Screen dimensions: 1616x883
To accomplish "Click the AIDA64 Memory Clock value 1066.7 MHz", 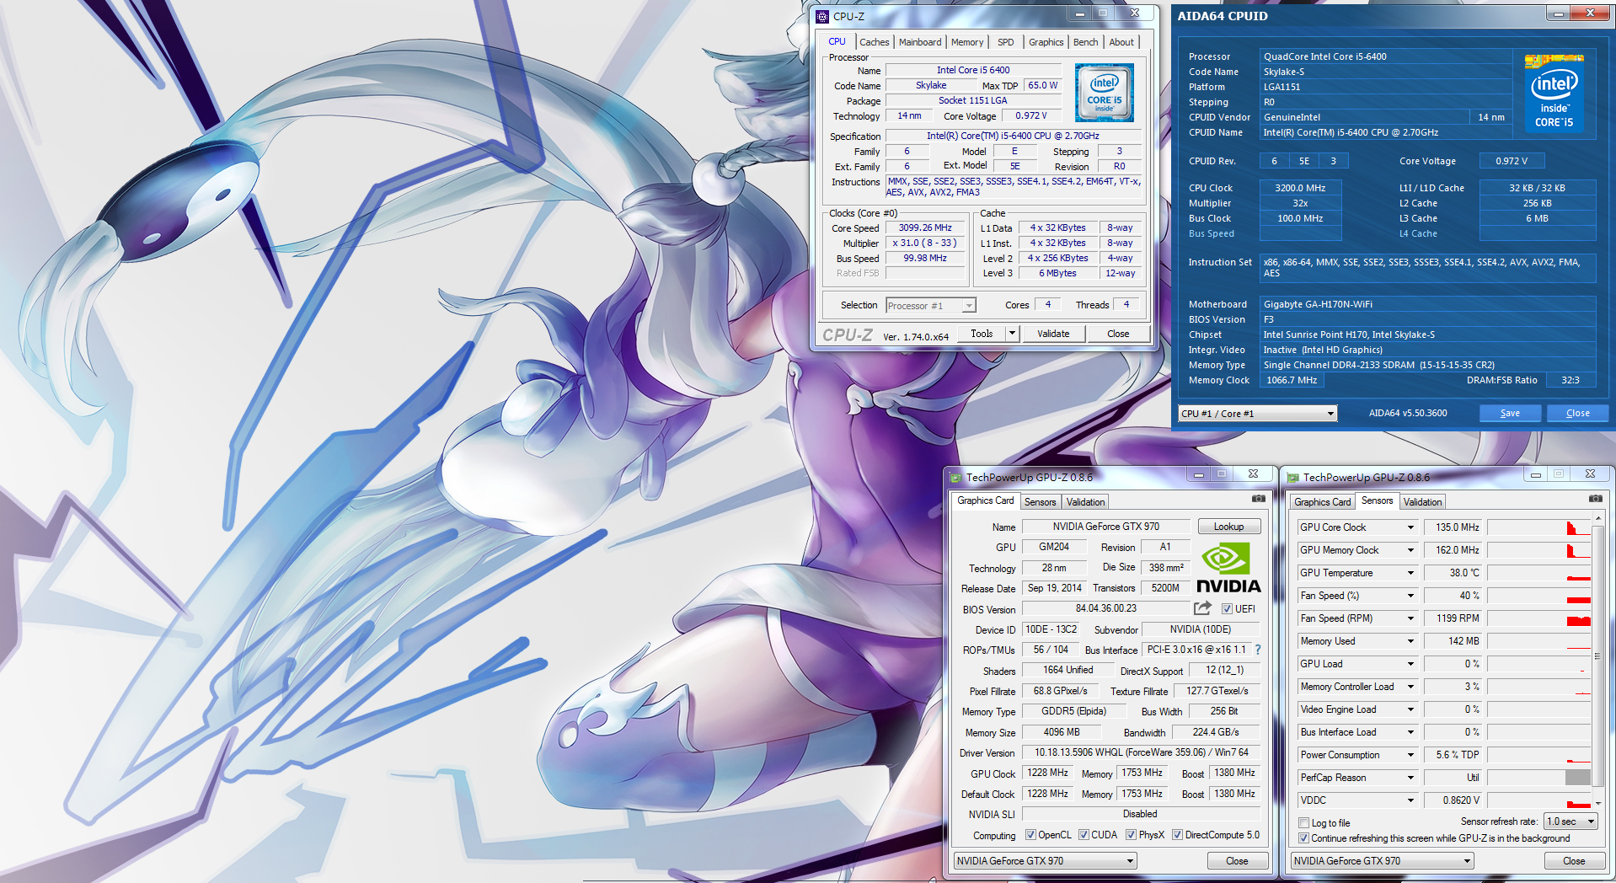I will tap(1292, 380).
